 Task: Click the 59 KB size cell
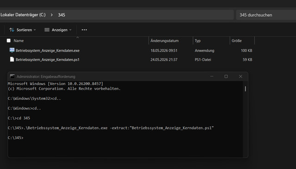(x=247, y=60)
